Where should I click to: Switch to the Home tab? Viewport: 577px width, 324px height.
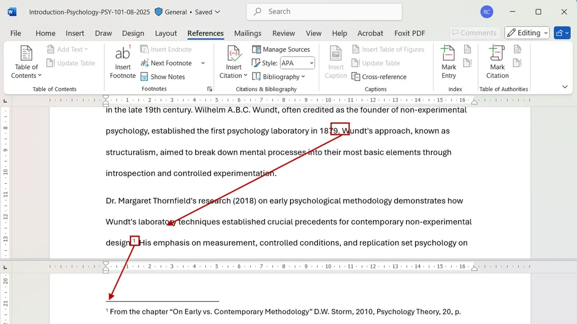pos(45,33)
